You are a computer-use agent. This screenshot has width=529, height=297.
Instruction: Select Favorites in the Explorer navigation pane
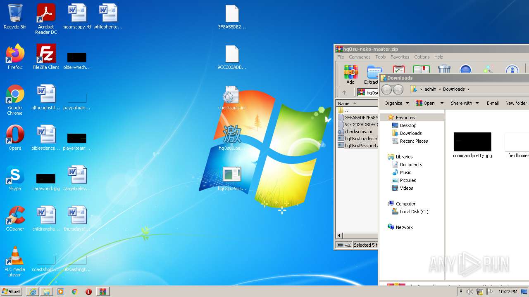[x=405, y=118]
